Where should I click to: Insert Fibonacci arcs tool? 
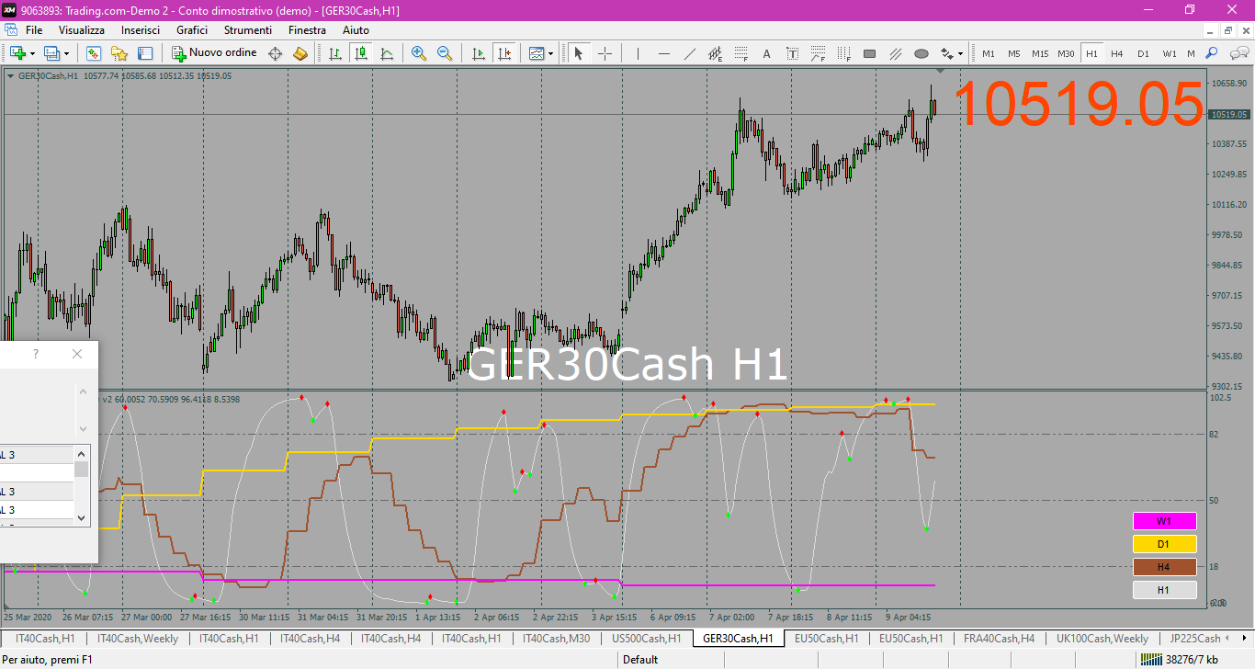(x=819, y=53)
